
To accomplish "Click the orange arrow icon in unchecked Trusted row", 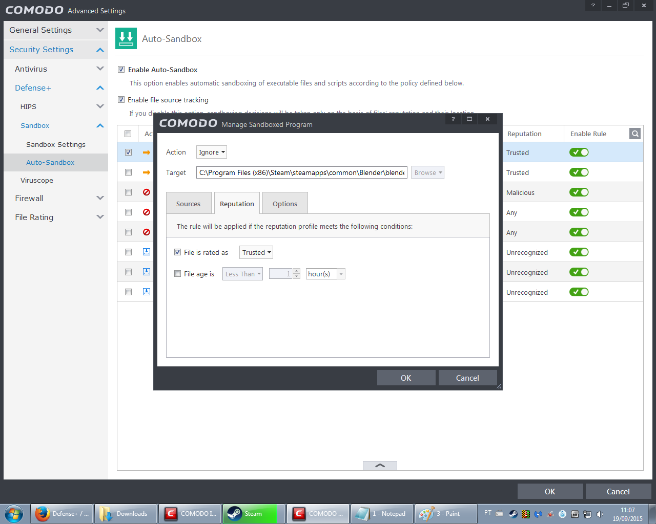I will tap(147, 172).
